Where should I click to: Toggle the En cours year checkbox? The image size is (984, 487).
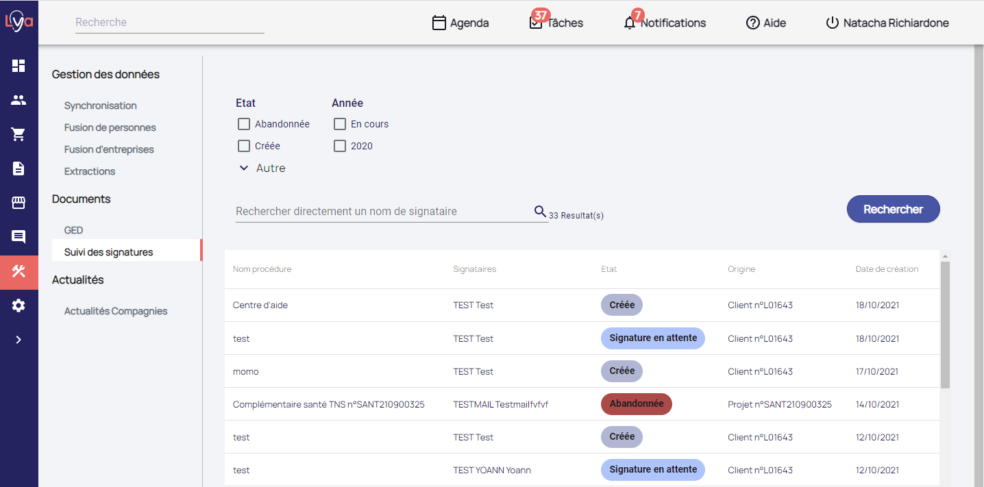tap(339, 124)
